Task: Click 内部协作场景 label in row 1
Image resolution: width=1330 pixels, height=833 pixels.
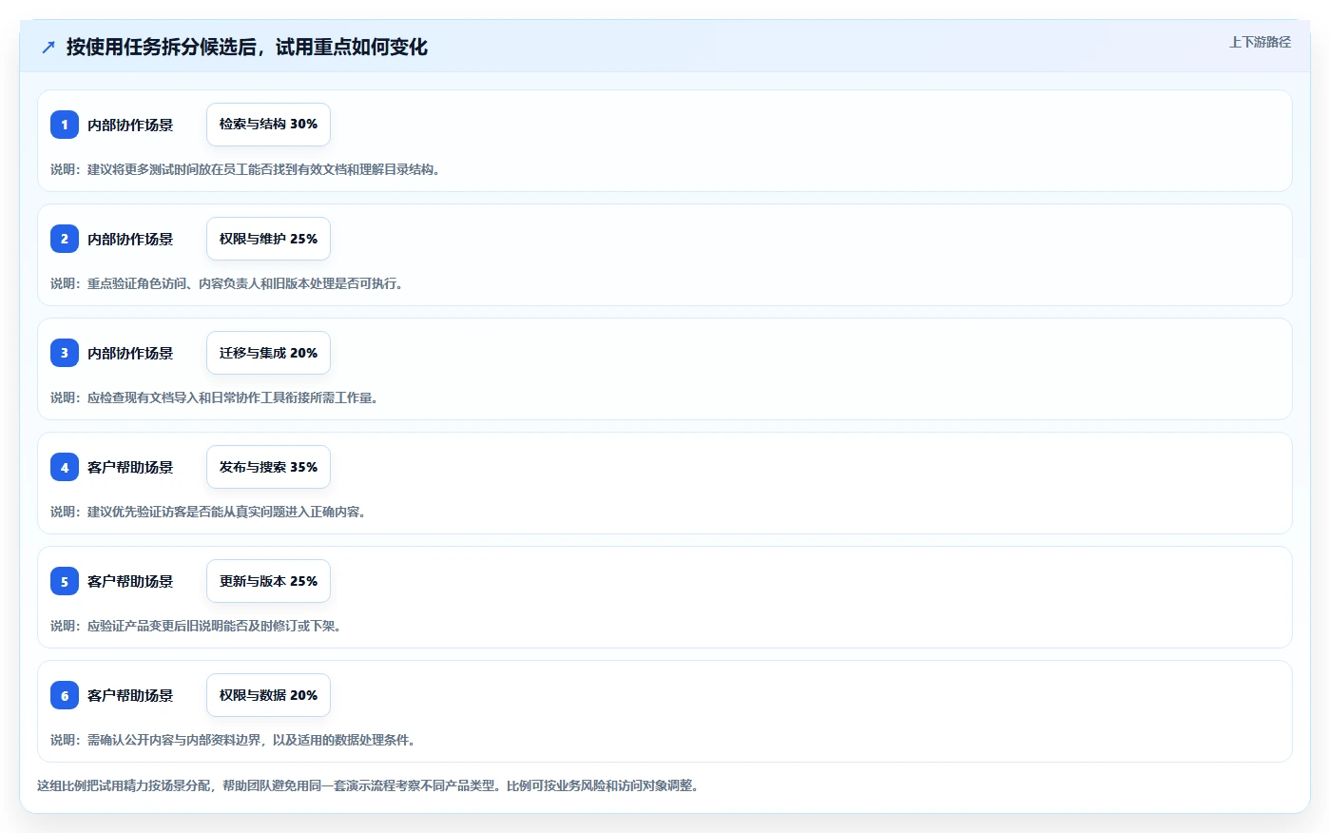Action: 130,125
